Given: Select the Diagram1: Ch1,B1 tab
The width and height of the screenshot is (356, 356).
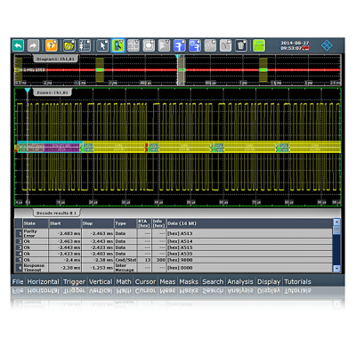Looking at the screenshot, I should pyautogui.click(x=55, y=59).
